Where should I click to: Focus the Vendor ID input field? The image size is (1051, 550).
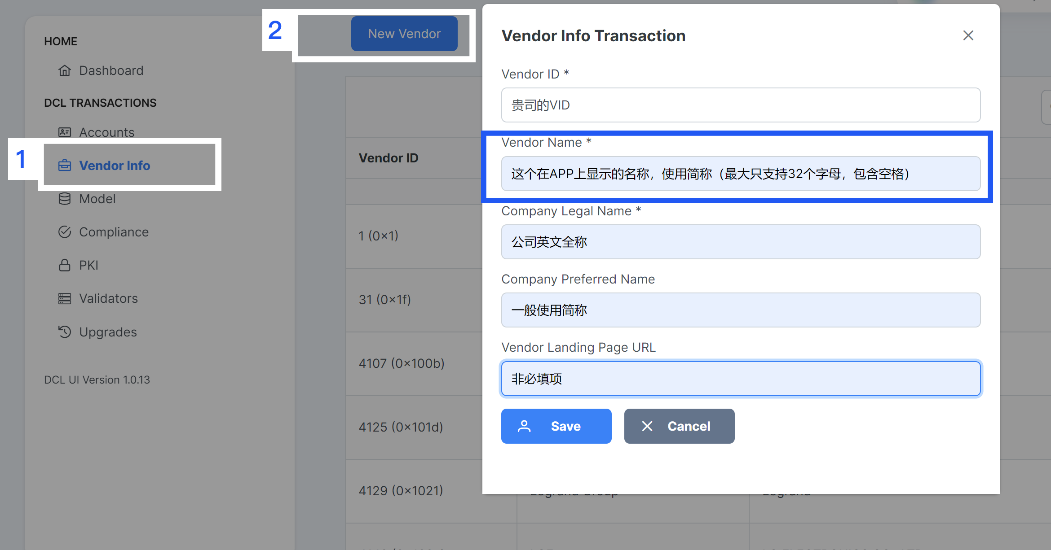click(x=740, y=105)
